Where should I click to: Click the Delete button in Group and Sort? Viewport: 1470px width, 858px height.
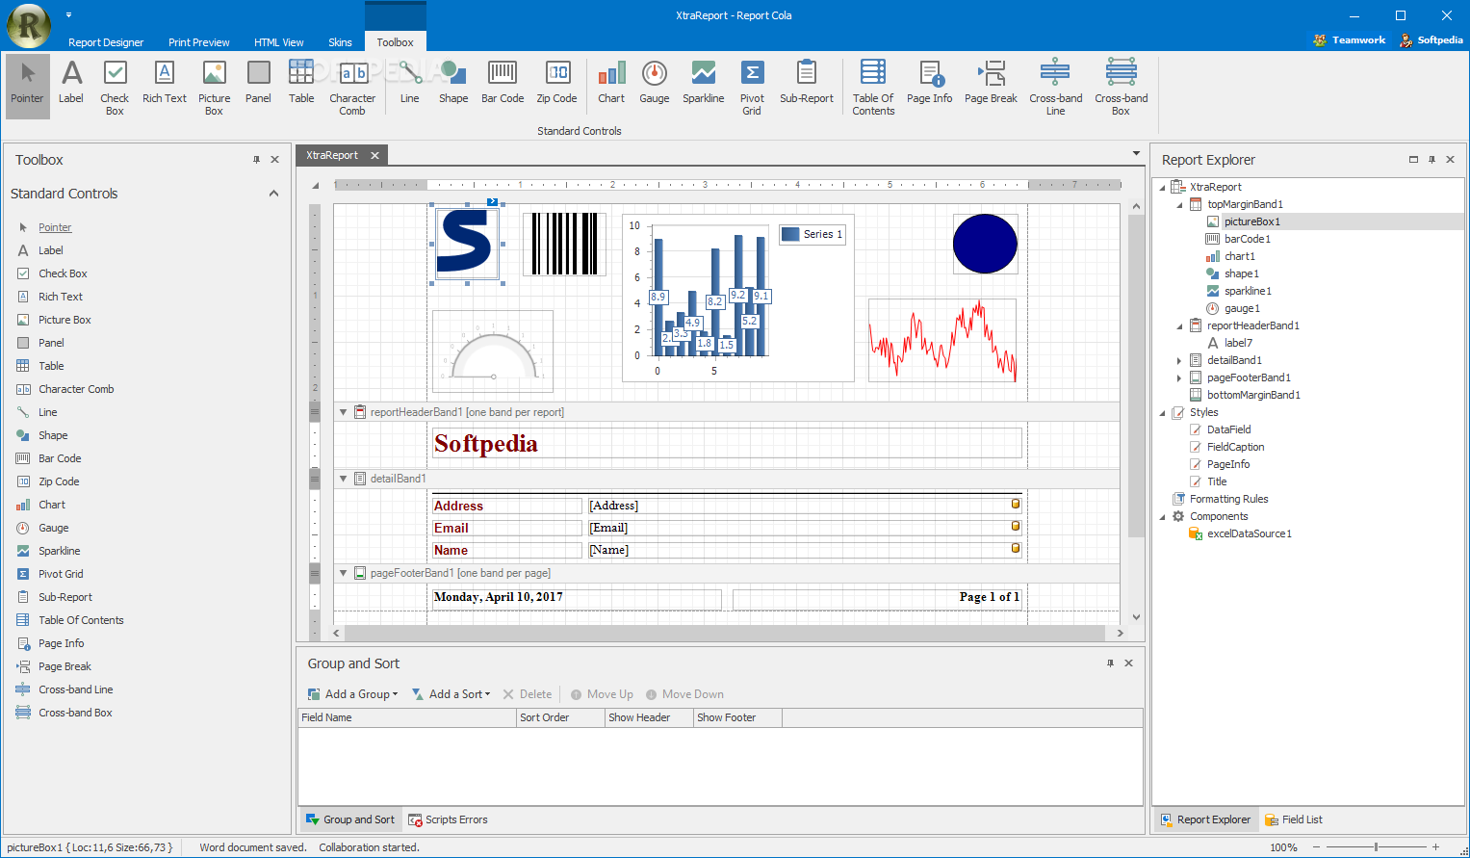click(528, 694)
